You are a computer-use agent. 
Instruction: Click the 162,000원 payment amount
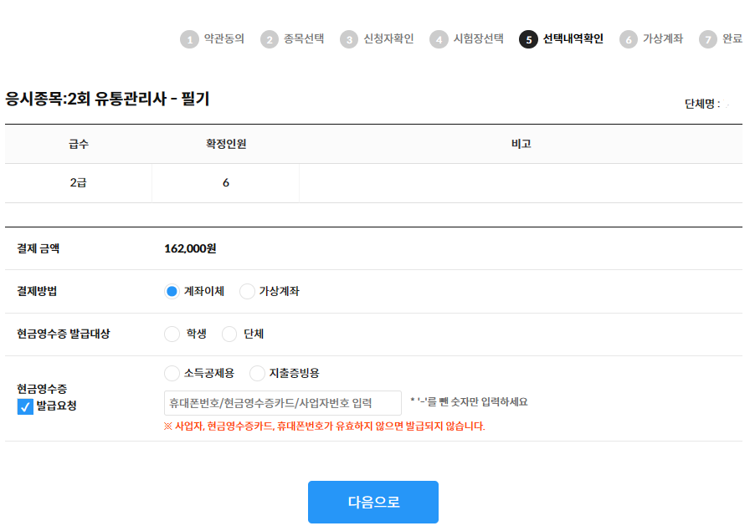point(191,248)
